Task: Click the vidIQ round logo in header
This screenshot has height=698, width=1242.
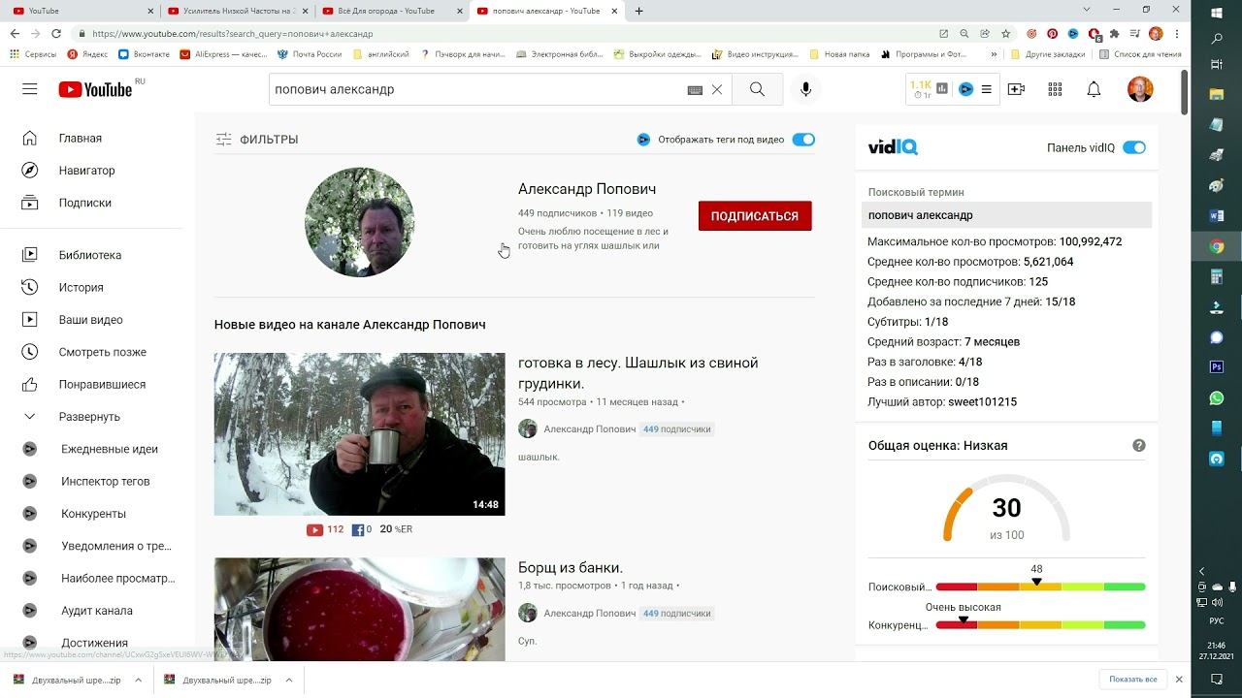Action: [x=965, y=89]
